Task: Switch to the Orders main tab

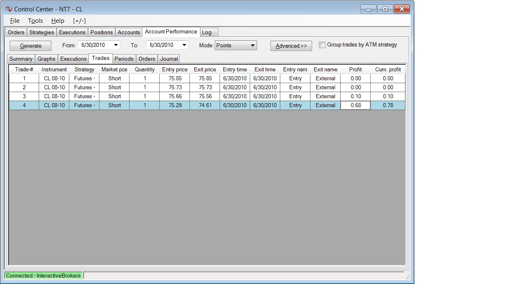Action: click(x=16, y=32)
